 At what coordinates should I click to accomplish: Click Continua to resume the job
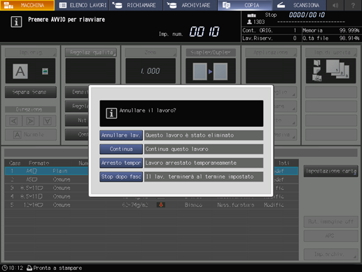[121, 149]
